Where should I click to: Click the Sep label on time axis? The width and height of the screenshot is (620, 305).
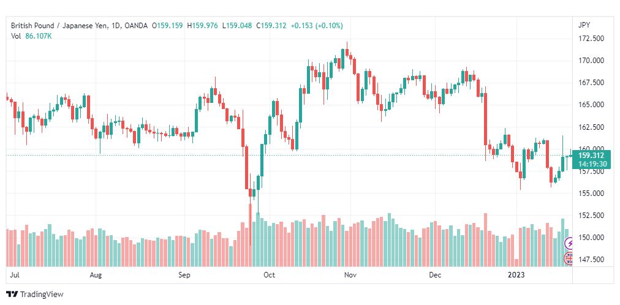pyautogui.click(x=184, y=275)
